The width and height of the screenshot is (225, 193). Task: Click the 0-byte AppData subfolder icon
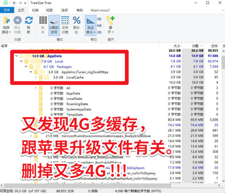coord(41,93)
